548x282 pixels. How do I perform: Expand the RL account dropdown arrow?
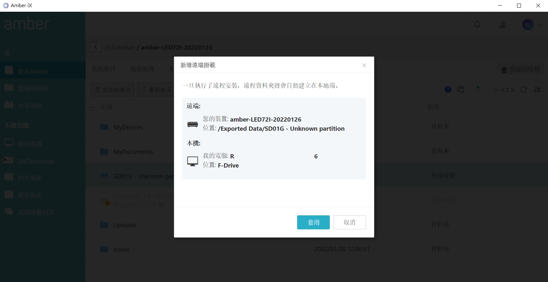point(539,25)
